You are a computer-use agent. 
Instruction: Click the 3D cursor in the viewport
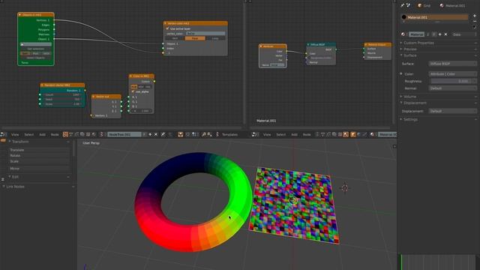pyautogui.click(x=345, y=187)
